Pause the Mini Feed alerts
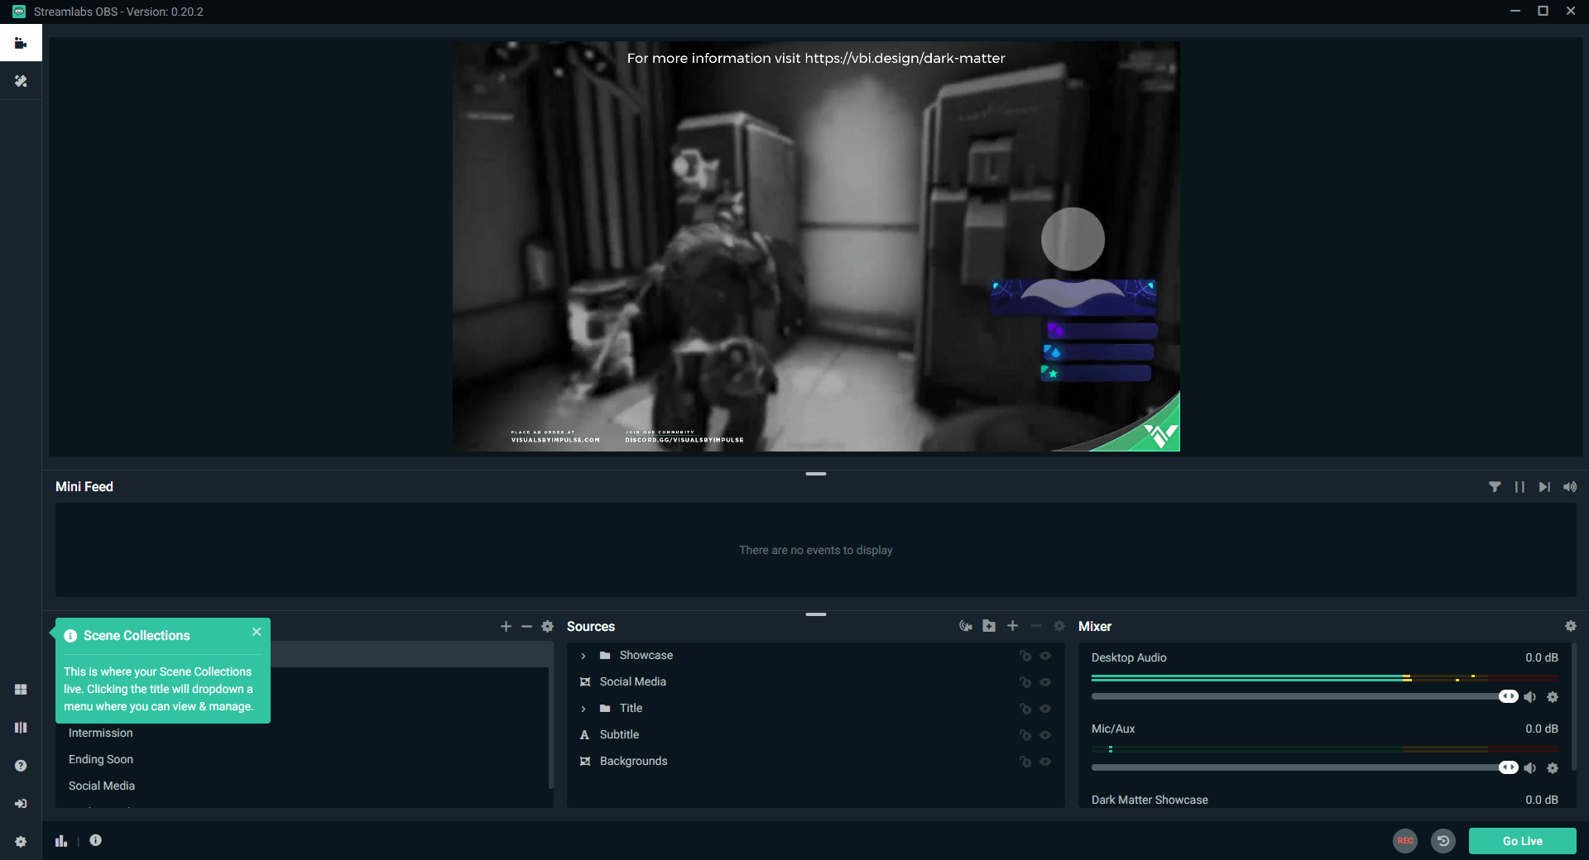The height and width of the screenshot is (860, 1589). tap(1520, 487)
